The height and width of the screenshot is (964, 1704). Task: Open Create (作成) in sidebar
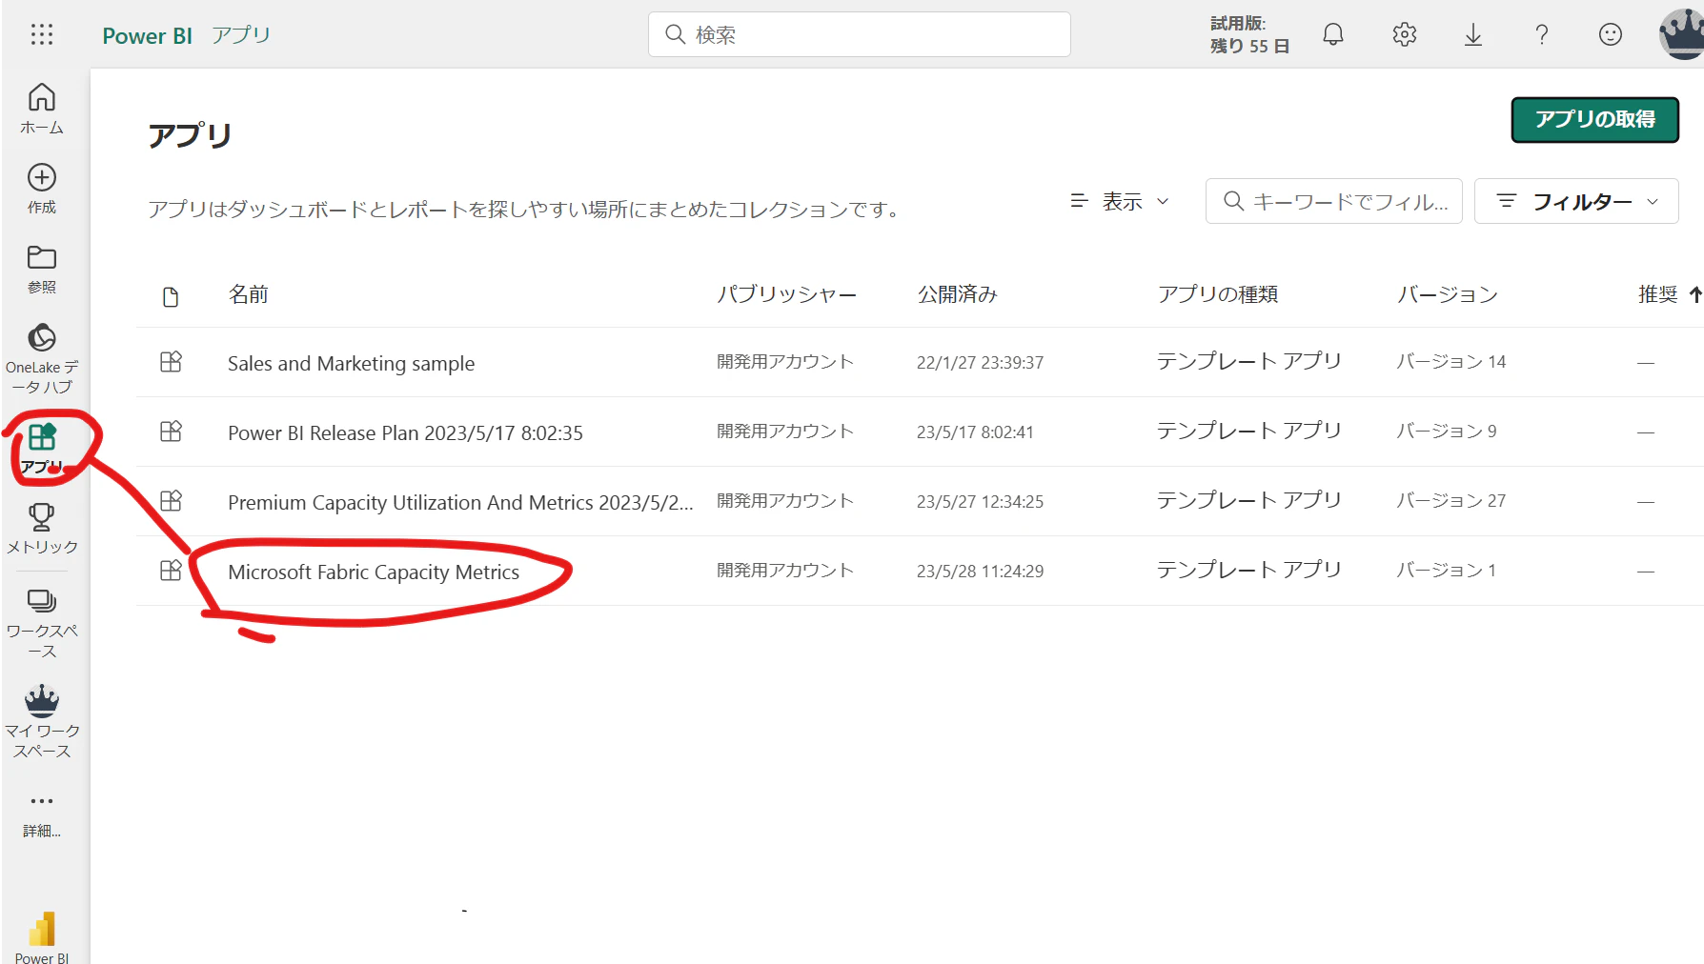coord(42,189)
